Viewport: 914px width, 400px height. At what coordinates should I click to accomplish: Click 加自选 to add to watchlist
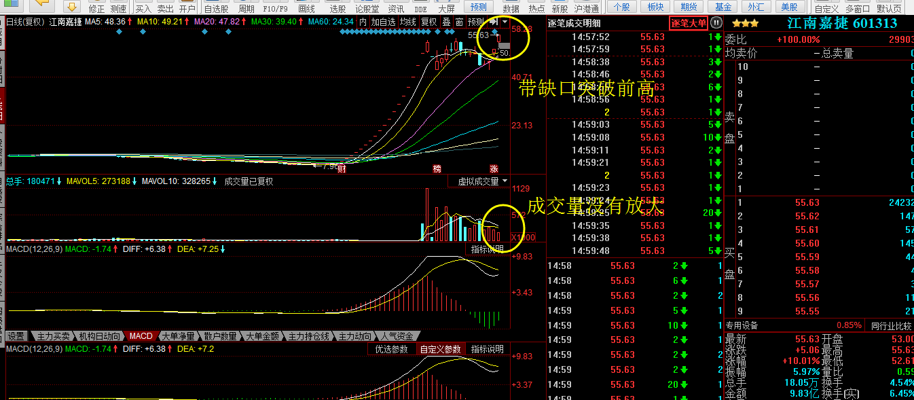(x=383, y=22)
